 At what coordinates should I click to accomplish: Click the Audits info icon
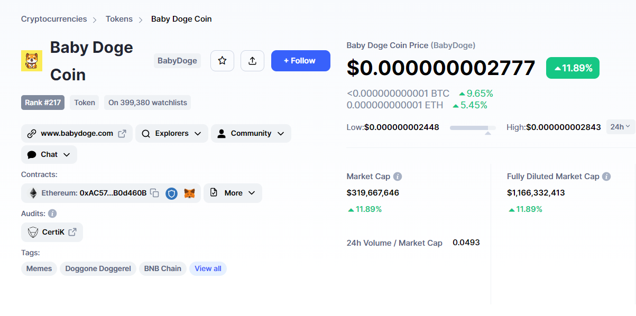pyautogui.click(x=52, y=213)
